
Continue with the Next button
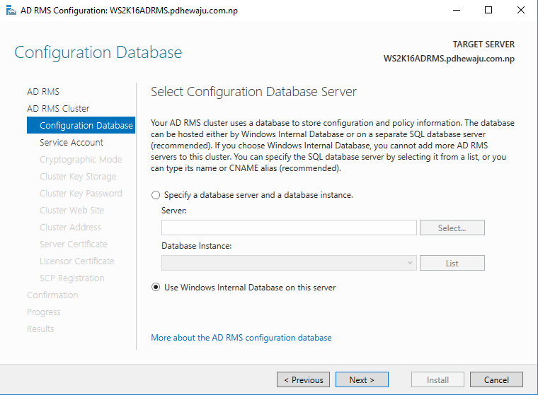click(x=362, y=379)
